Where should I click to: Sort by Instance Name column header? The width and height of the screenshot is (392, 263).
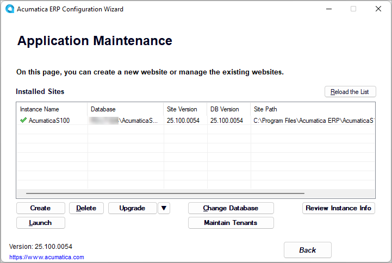52,109
